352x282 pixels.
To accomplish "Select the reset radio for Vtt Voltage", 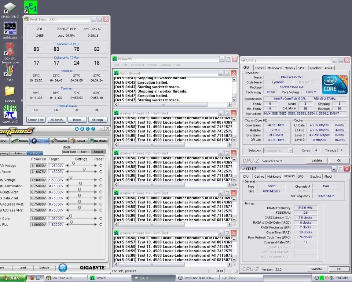I will coord(101,166).
